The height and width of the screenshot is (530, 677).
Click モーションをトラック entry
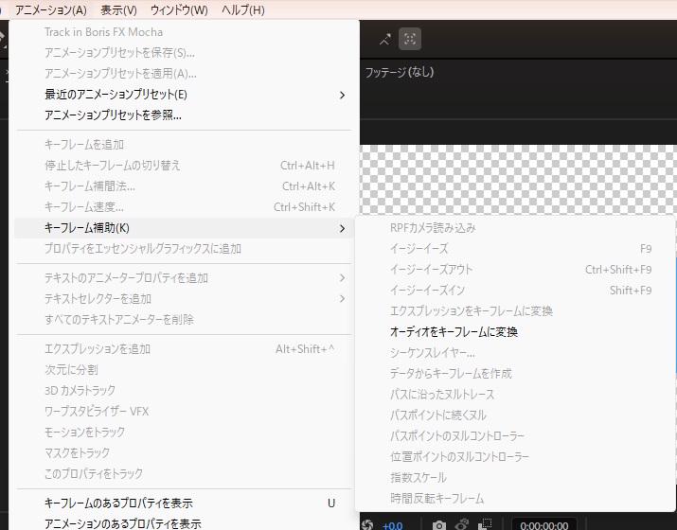[x=184, y=432]
